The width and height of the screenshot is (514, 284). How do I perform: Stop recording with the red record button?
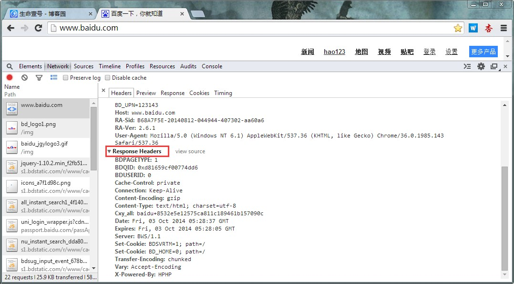pyautogui.click(x=10, y=77)
